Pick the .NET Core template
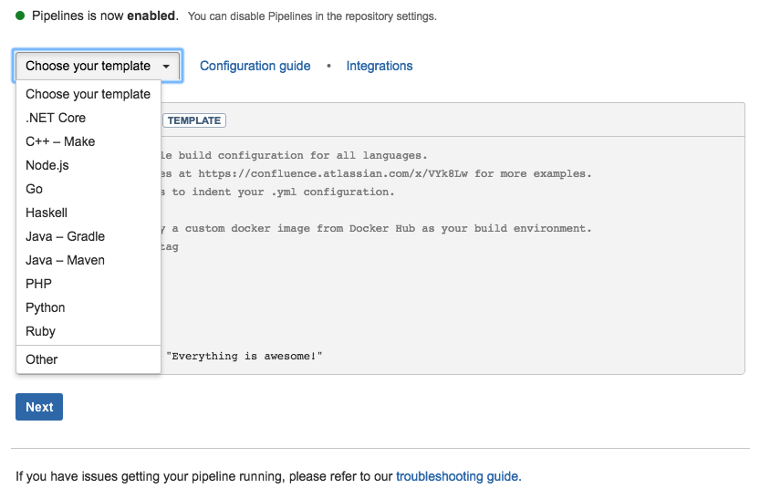Image resolution: width=760 pixels, height=499 pixels. click(x=88, y=118)
